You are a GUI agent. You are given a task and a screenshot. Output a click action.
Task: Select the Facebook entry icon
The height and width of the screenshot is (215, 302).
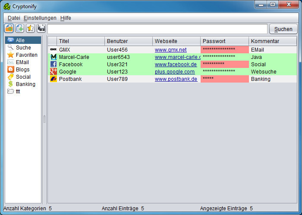53,64
